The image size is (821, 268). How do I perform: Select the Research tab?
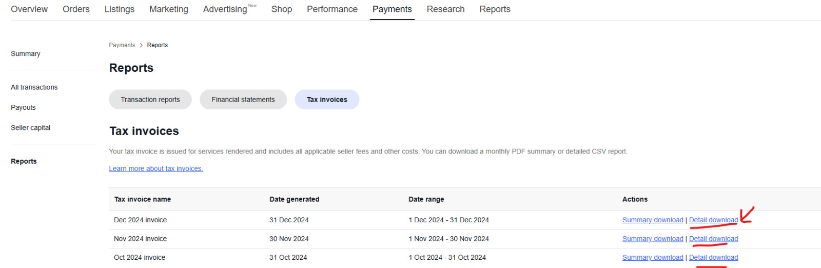445,9
